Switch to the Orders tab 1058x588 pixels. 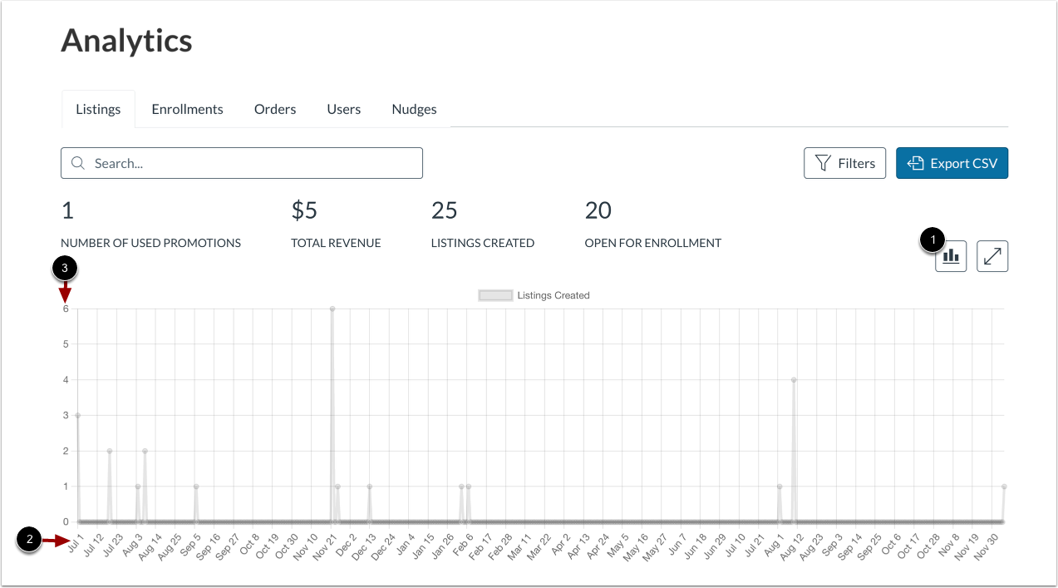pos(274,109)
